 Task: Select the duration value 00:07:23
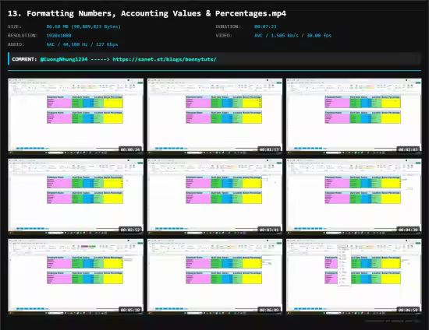pos(265,26)
